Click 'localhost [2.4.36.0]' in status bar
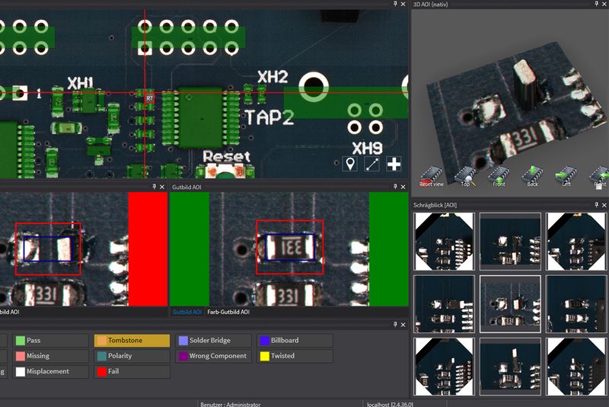The image size is (609, 407). tap(390, 404)
